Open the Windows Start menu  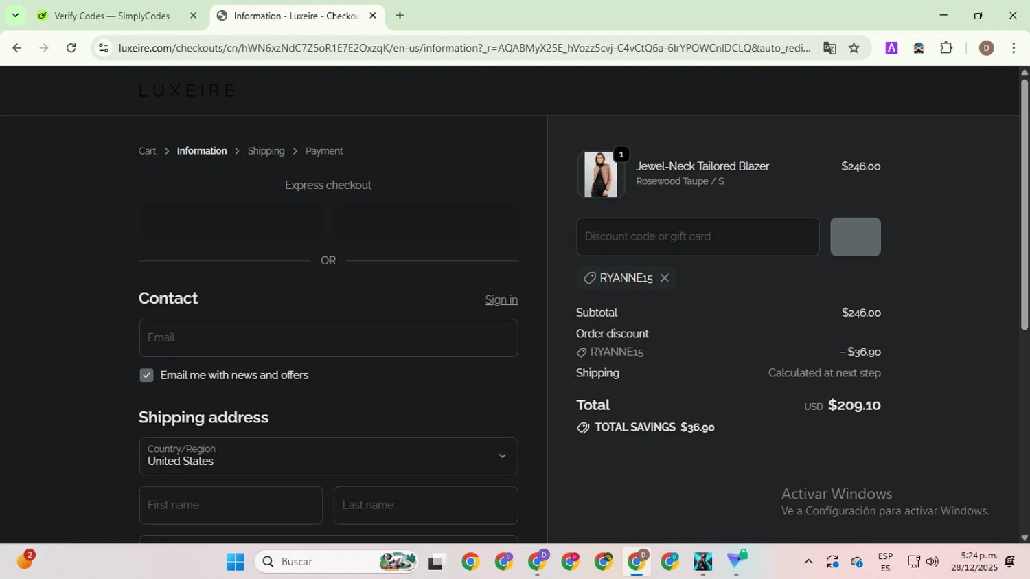235,562
